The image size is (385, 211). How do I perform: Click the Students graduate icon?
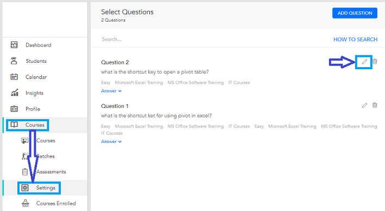click(x=14, y=61)
